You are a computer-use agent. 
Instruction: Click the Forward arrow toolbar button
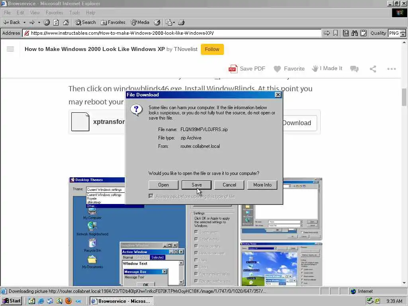pyautogui.click(x=32, y=22)
